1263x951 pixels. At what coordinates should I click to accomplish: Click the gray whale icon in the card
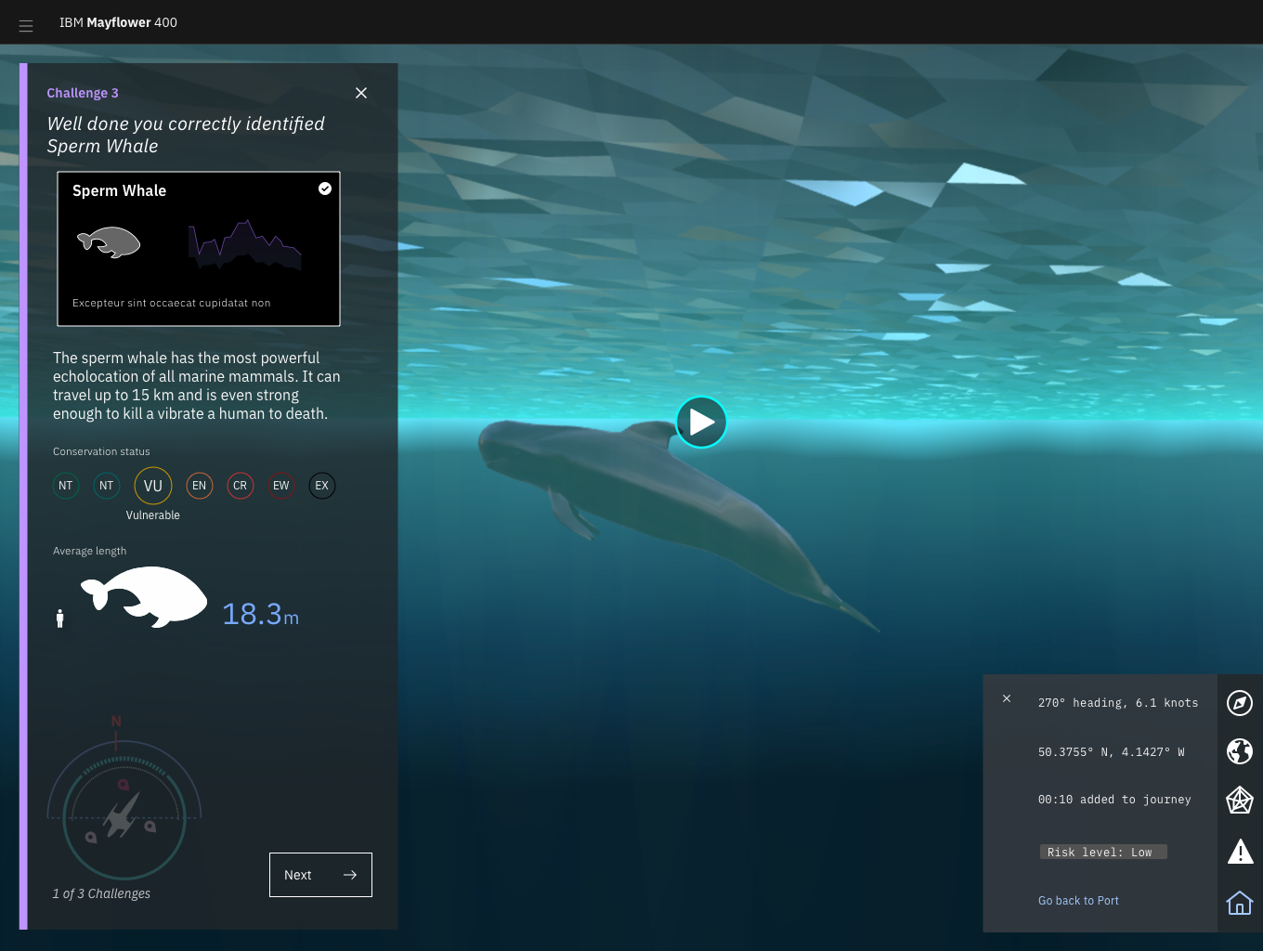(109, 242)
